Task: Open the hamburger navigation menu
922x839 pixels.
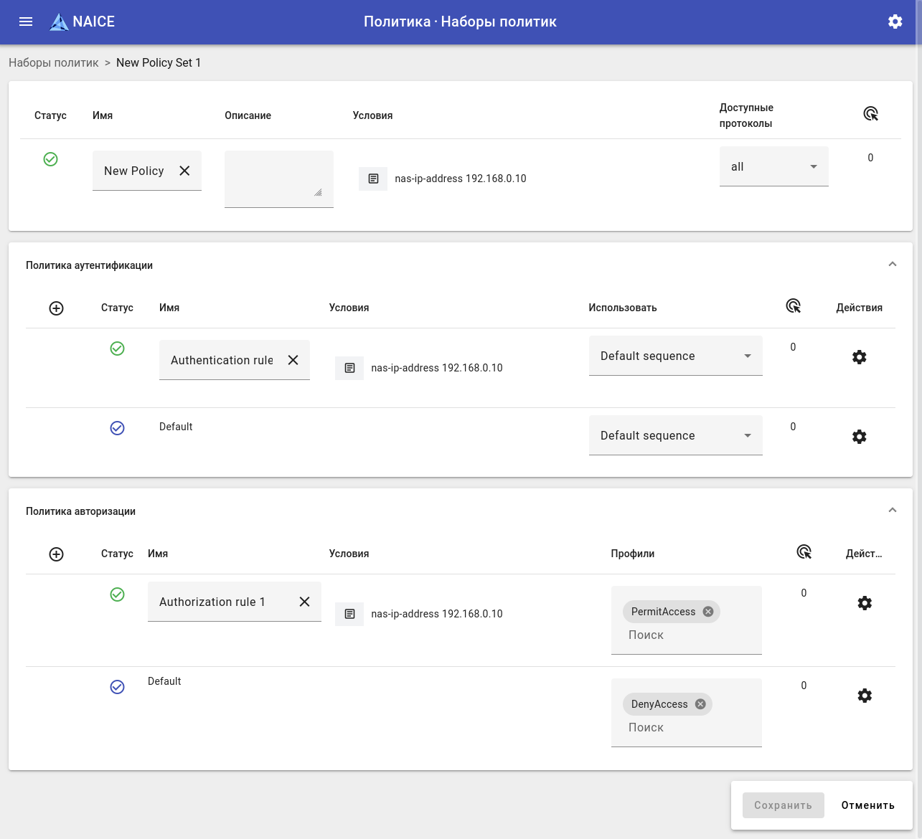Action: coord(26,22)
